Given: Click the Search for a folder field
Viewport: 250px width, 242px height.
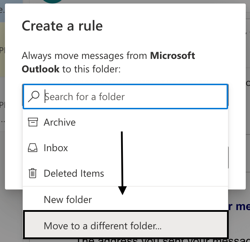Looking at the screenshot, I should click(x=125, y=97).
